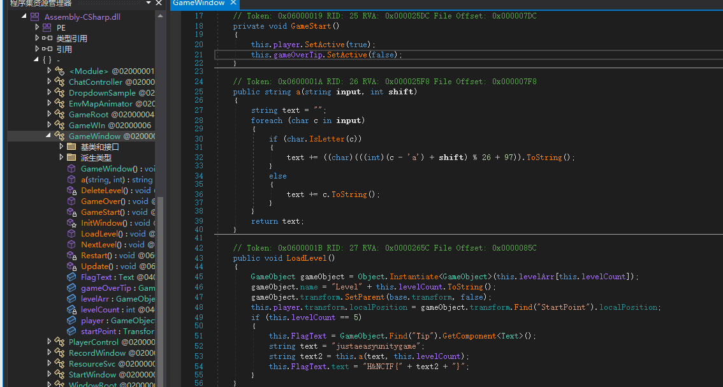723x387 pixels.
Task: Click the GameWindow() constructor method icon
Action: (71, 168)
